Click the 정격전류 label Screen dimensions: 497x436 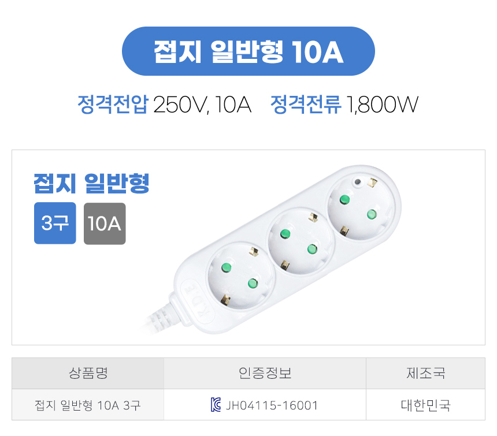point(306,106)
